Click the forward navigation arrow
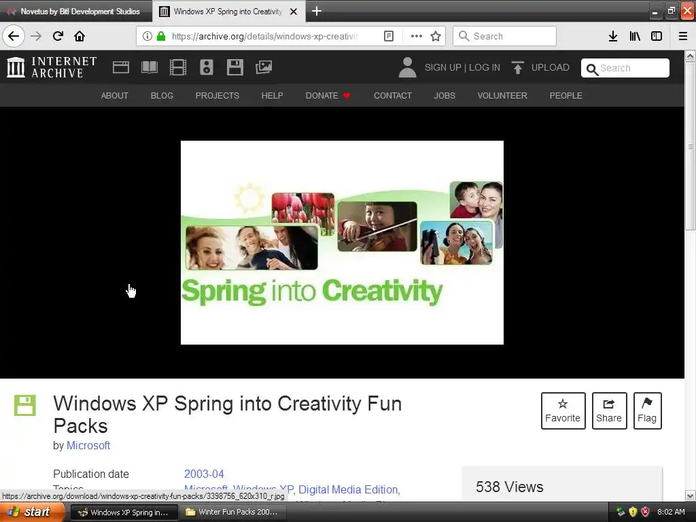 36,36
